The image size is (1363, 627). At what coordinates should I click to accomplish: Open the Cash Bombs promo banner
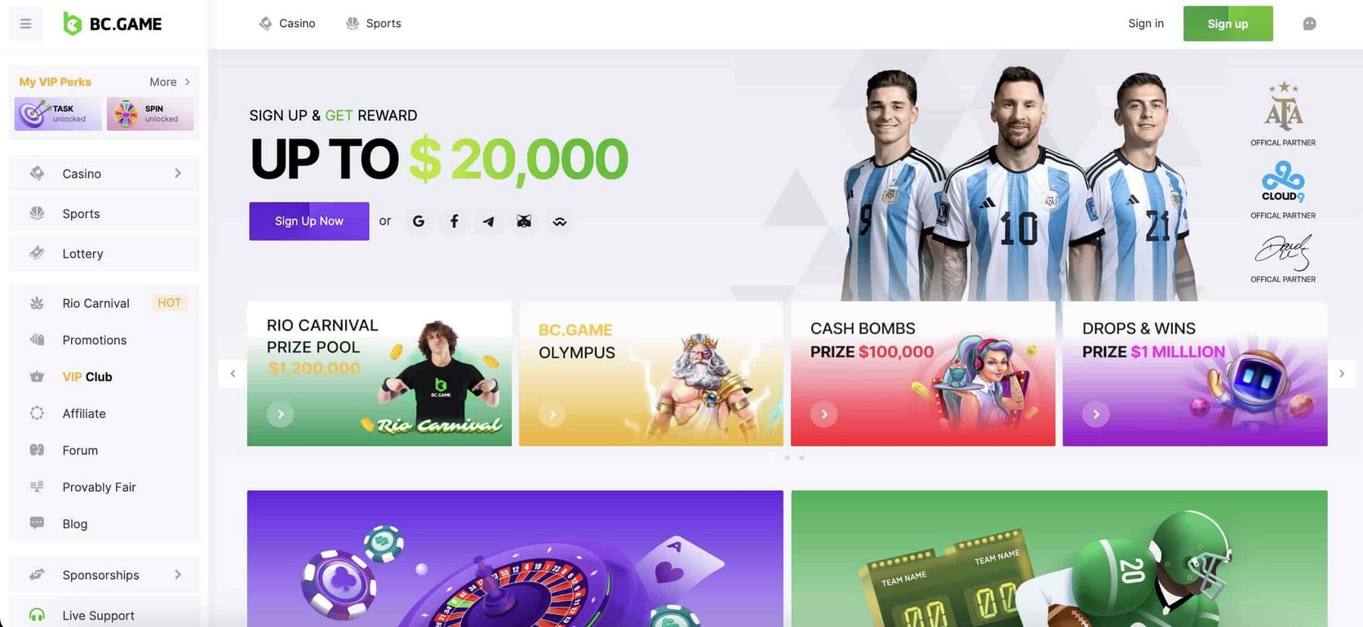tap(923, 374)
